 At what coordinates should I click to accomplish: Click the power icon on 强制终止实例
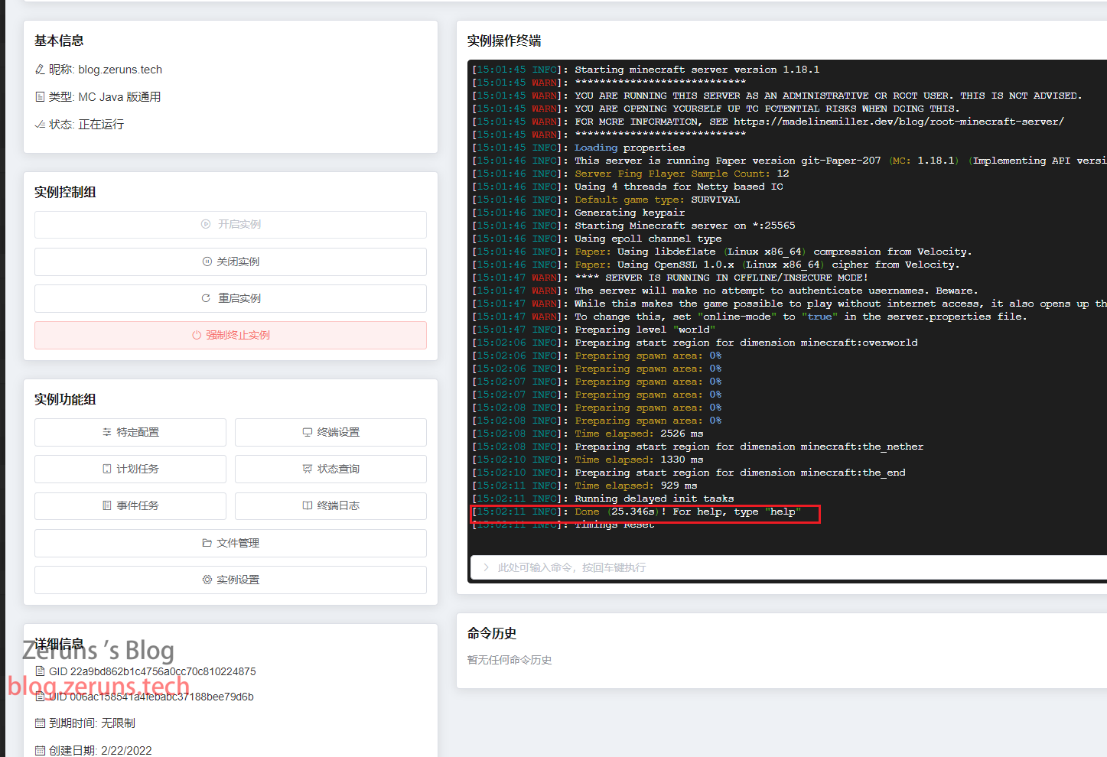(197, 335)
